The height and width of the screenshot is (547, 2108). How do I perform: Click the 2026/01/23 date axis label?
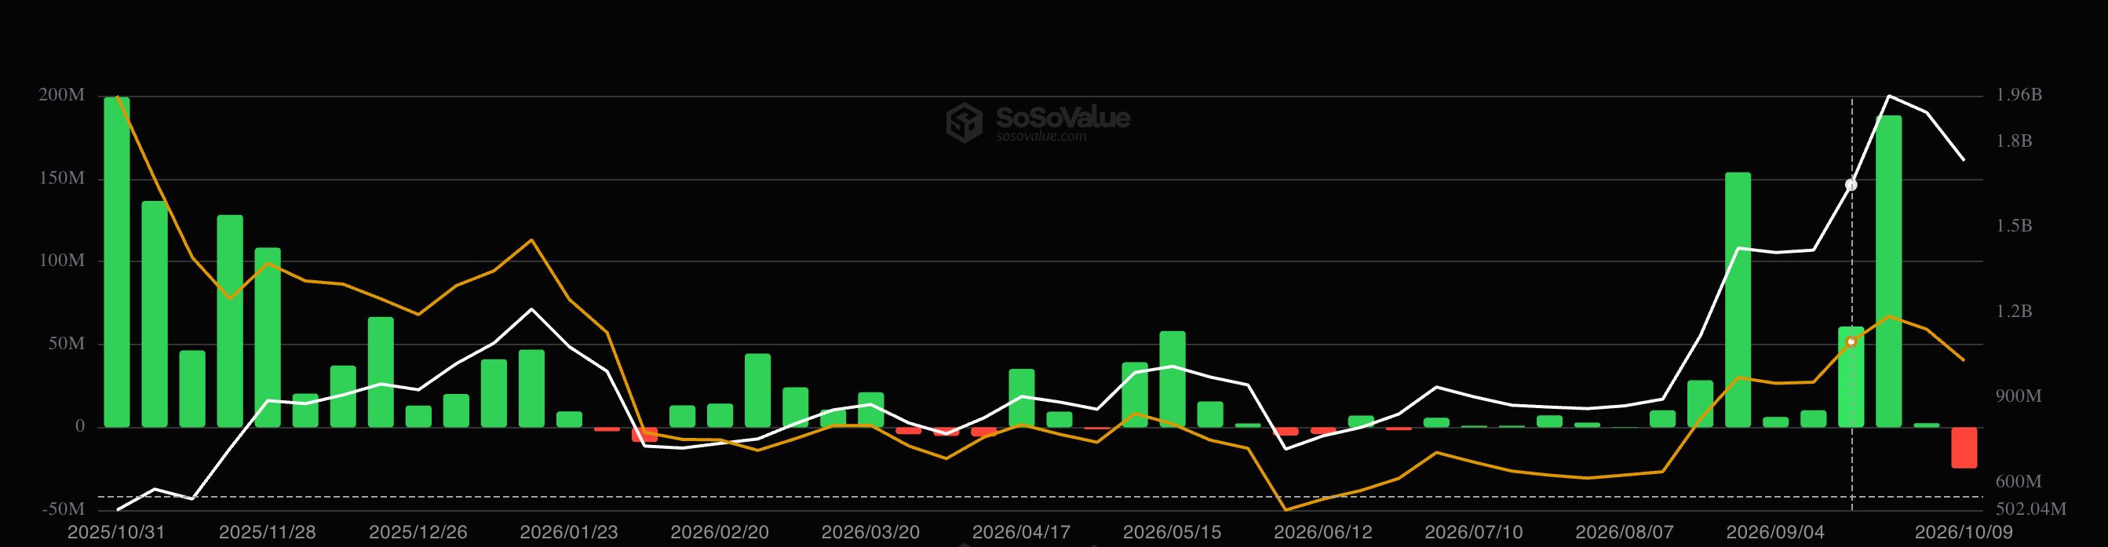click(x=569, y=532)
